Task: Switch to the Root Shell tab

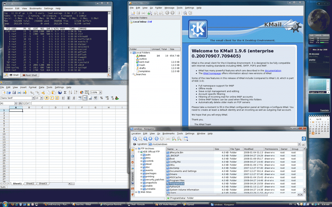Action: 30,75
